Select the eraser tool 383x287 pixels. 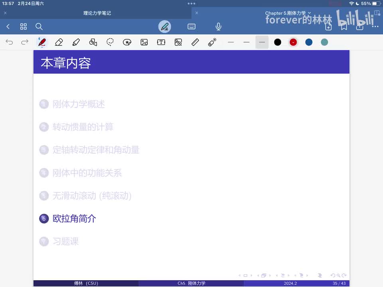(59, 42)
